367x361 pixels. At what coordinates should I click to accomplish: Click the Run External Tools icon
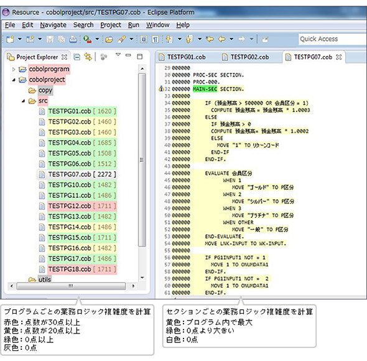pyautogui.click(x=88, y=39)
